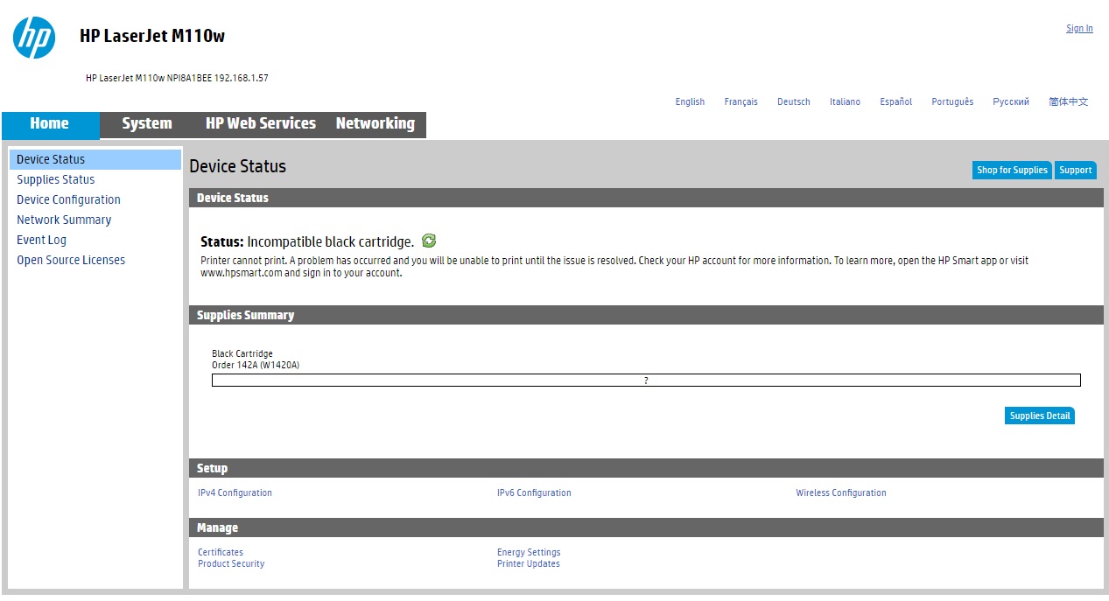Open the Energy Settings link
1109x601 pixels.
[529, 552]
